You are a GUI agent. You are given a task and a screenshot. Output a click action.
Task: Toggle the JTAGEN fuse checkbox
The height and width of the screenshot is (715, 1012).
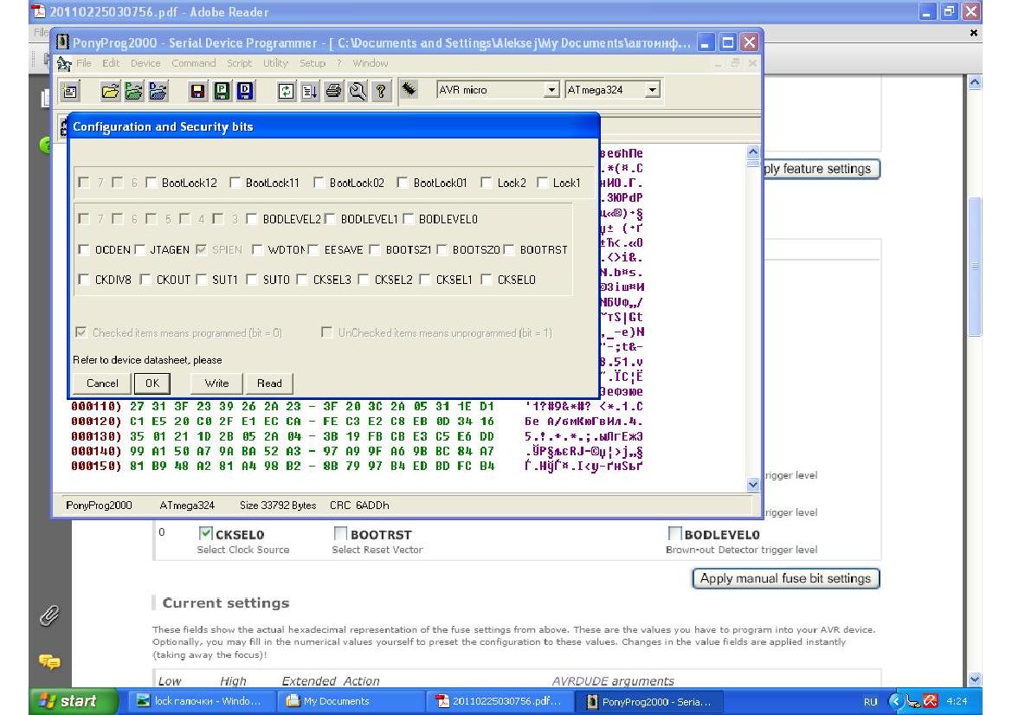142,250
